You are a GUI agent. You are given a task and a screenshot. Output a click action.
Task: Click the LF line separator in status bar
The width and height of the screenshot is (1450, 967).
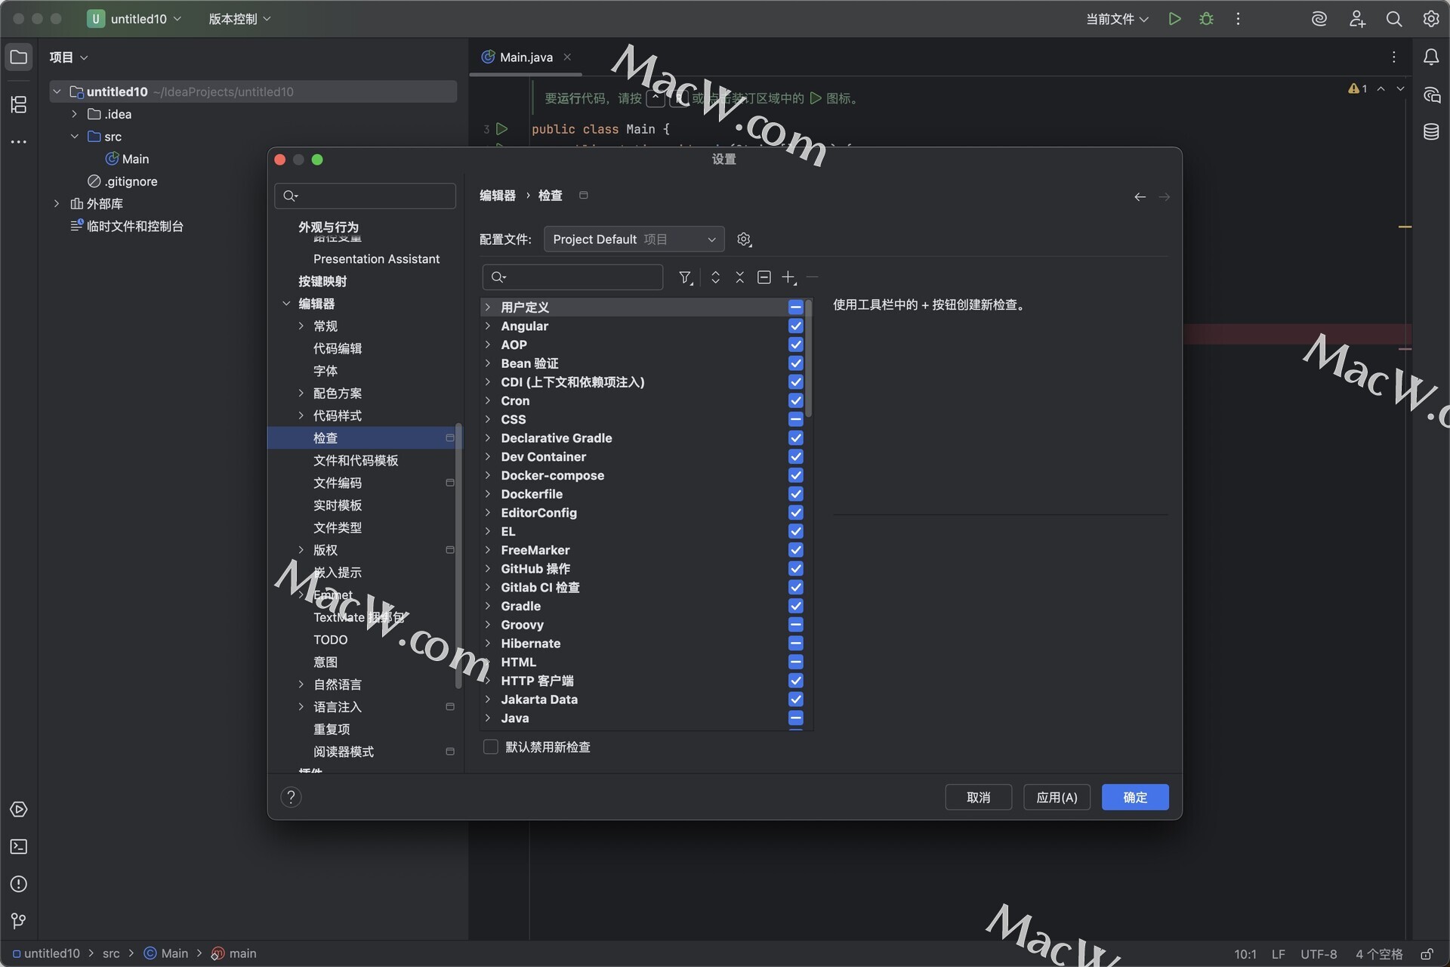coord(1278,954)
